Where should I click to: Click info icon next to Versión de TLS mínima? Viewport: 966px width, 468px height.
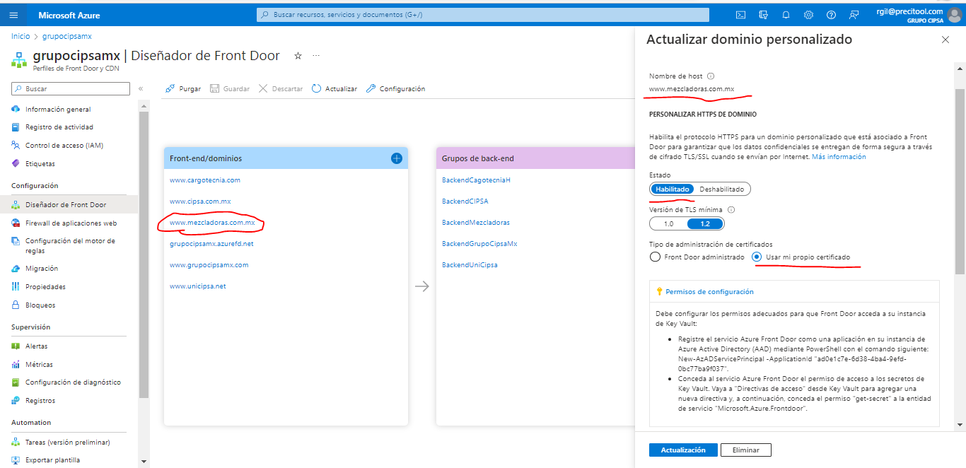[731, 210]
